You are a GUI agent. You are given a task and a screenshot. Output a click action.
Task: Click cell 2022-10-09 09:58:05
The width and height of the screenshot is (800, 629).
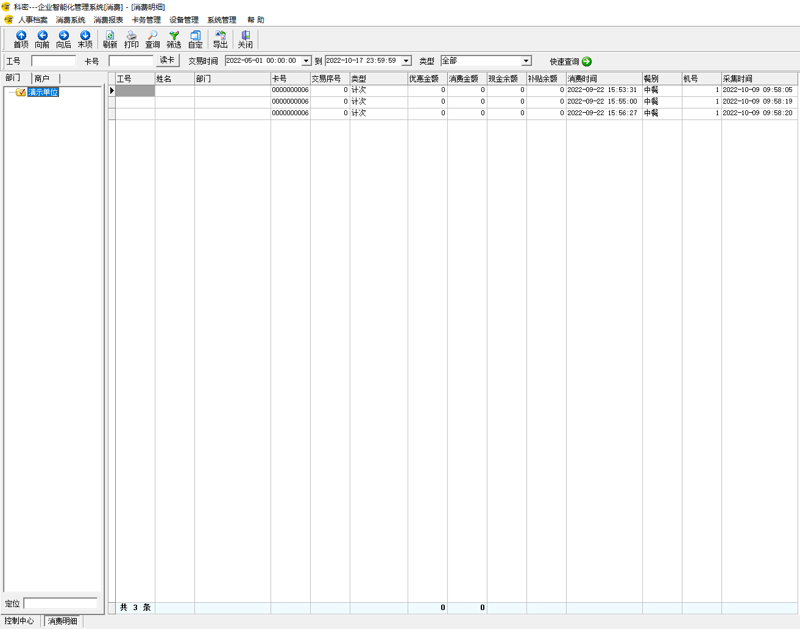tap(760, 90)
